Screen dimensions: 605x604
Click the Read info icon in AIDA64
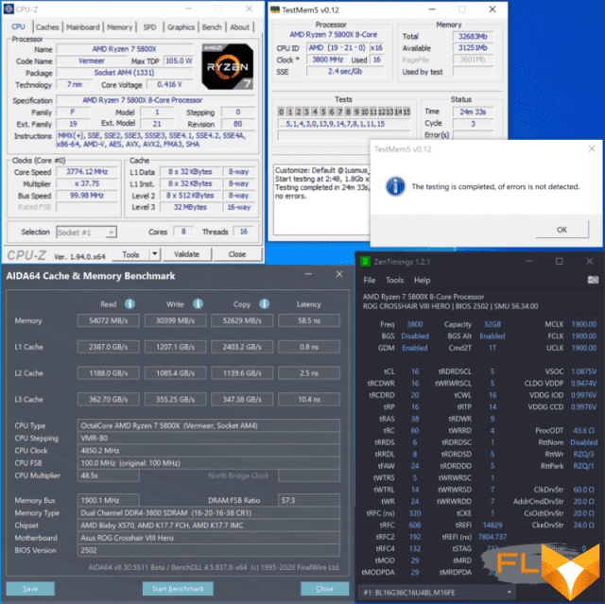coord(130,304)
